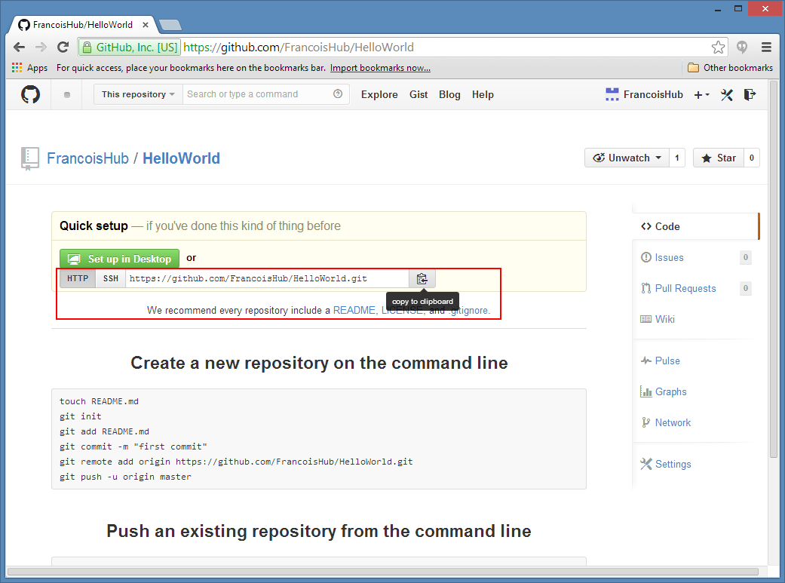The width and height of the screenshot is (785, 583).
Task: Click the Chrome back arrow
Action: click(x=19, y=47)
